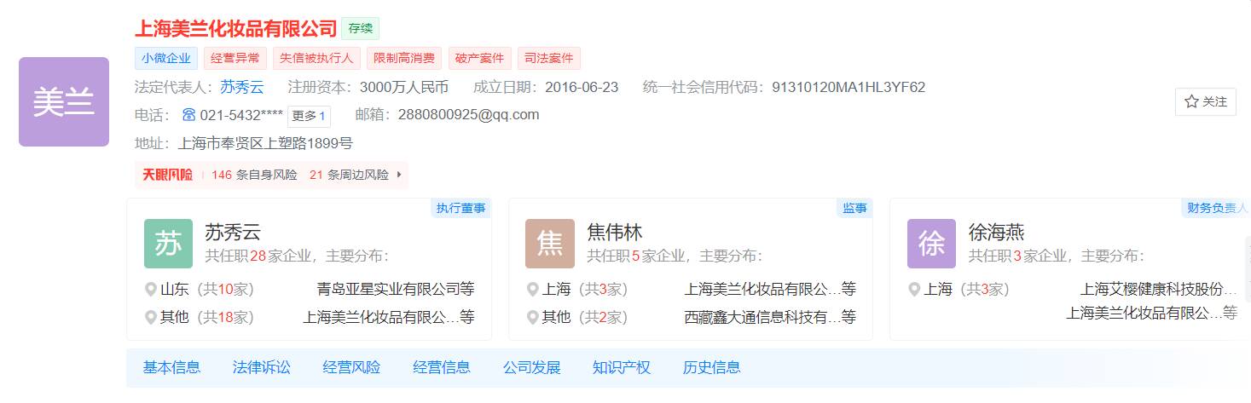Open 上海美兰化妆品有限公司 link in 苏秀云 card
Viewport: 1251px width, 403px height.
click(388, 317)
